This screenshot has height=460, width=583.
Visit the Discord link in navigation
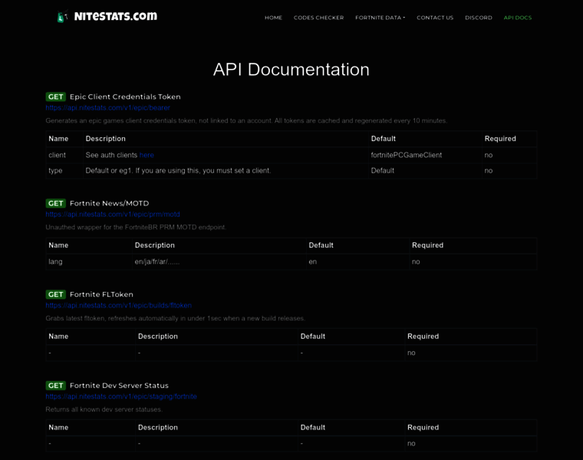[x=479, y=18]
